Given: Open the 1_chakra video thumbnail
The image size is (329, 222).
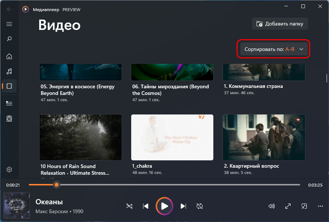Looking at the screenshot, I should coord(172,137).
